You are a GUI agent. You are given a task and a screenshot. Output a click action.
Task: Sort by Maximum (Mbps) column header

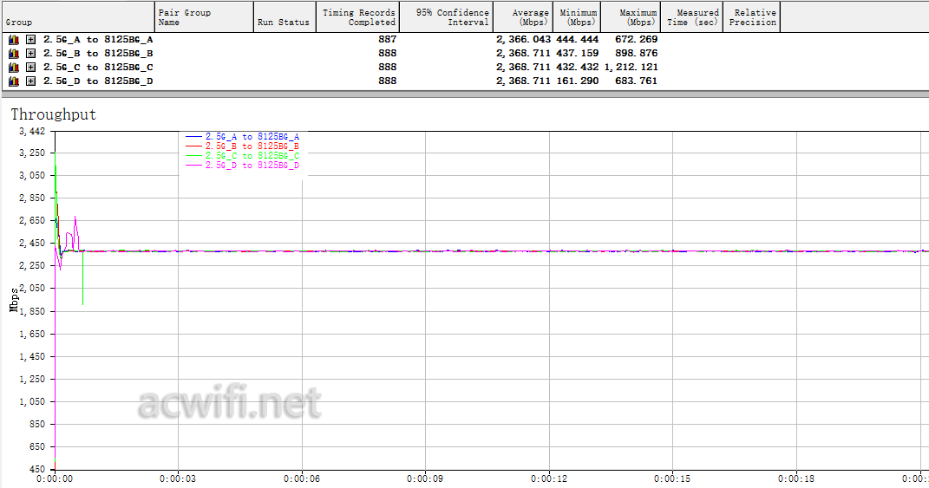pos(631,16)
